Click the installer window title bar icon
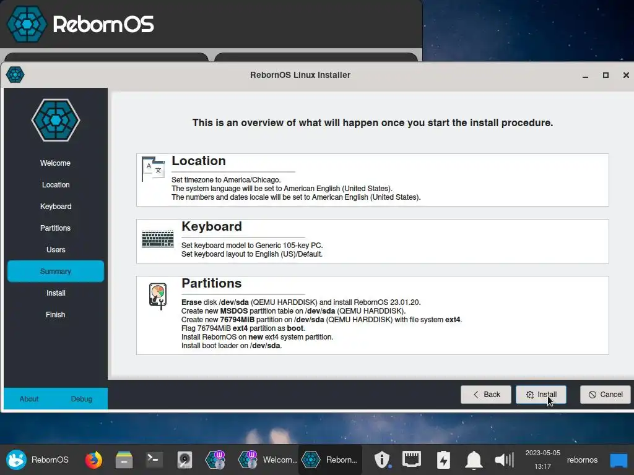Image resolution: width=634 pixels, height=475 pixels. pos(15,75)
